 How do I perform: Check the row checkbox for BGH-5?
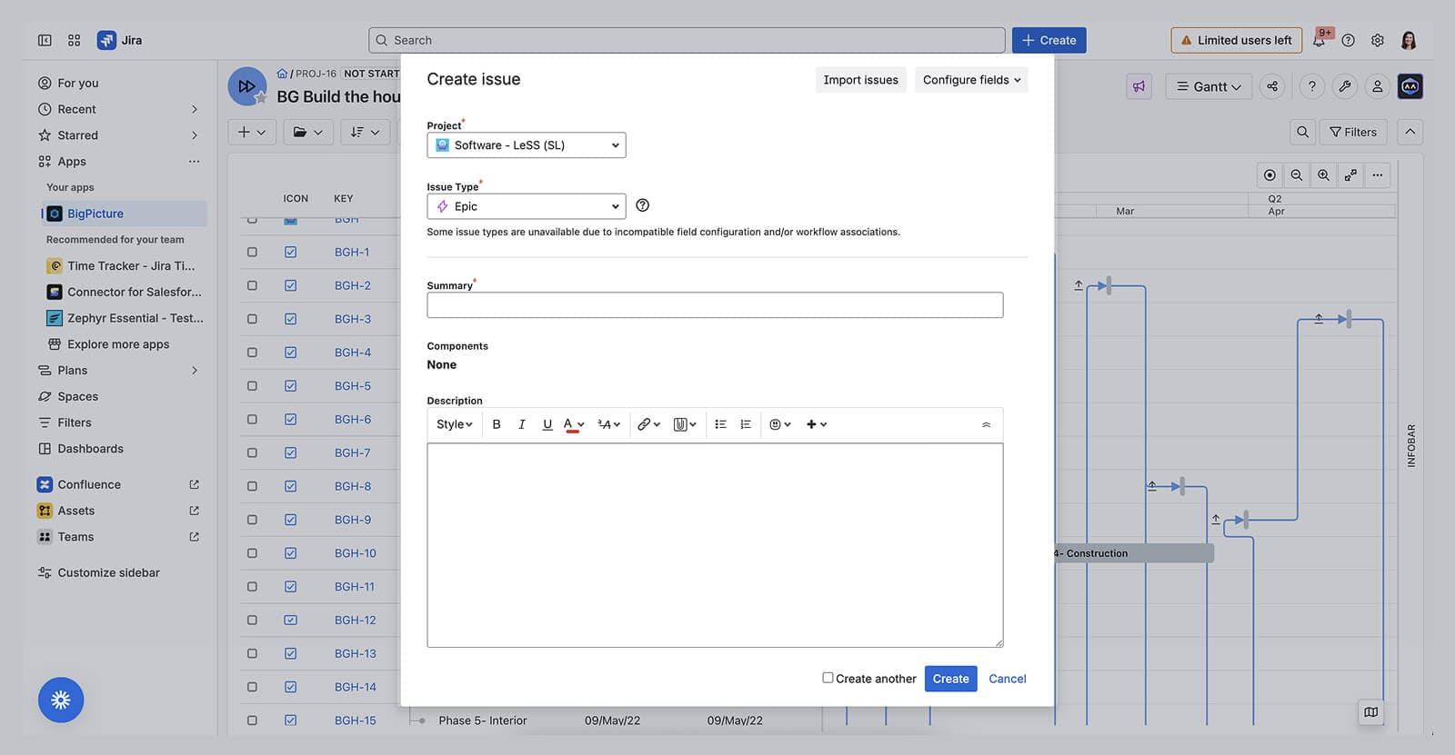pyautogui.click(x=252, y=385)
